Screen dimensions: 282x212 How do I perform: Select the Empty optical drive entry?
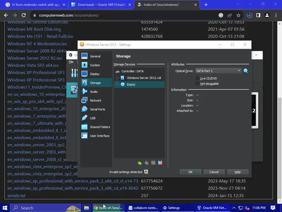[x=139, y=84]
